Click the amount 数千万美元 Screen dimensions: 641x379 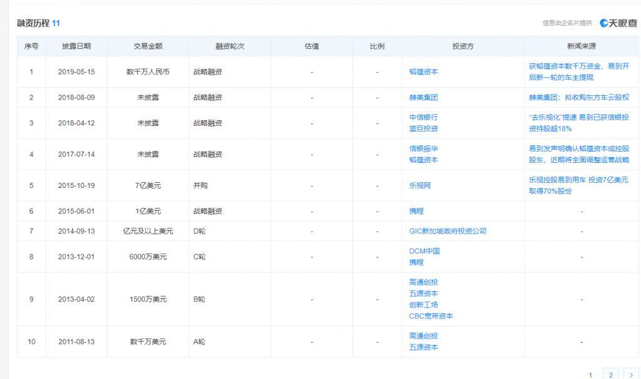point(148,341)
